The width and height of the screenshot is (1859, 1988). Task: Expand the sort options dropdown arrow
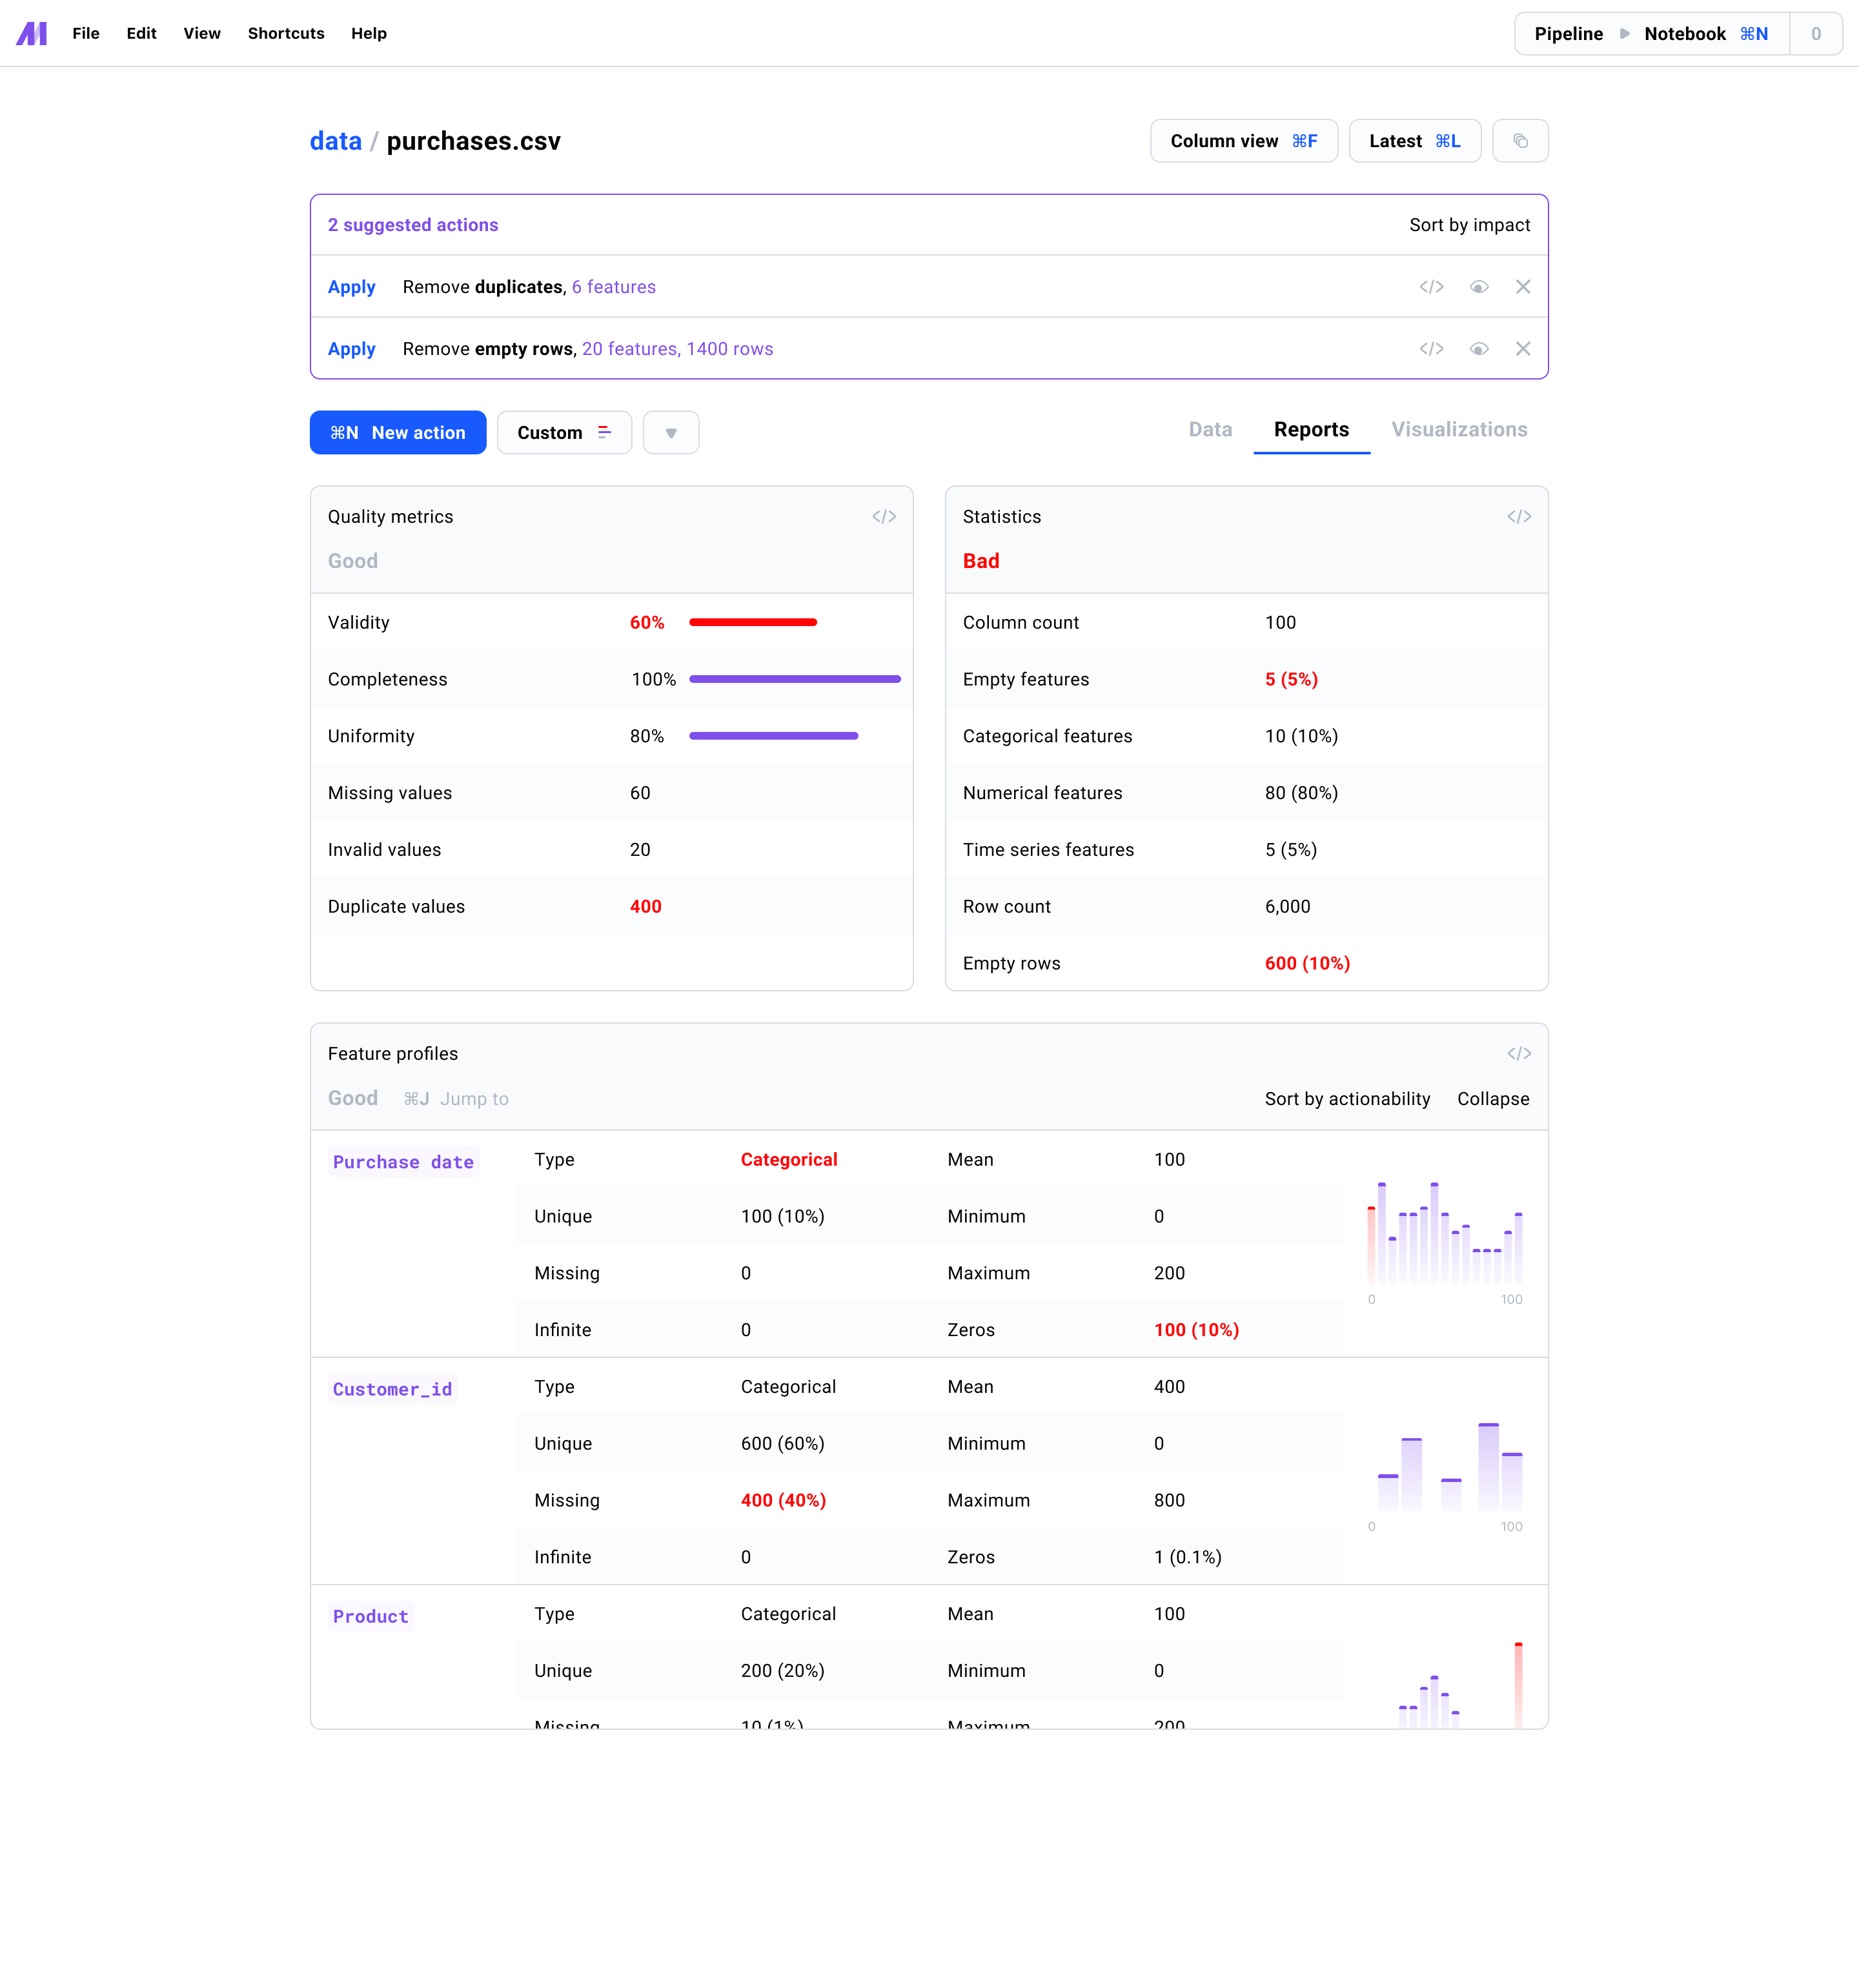tap(671, 432)
